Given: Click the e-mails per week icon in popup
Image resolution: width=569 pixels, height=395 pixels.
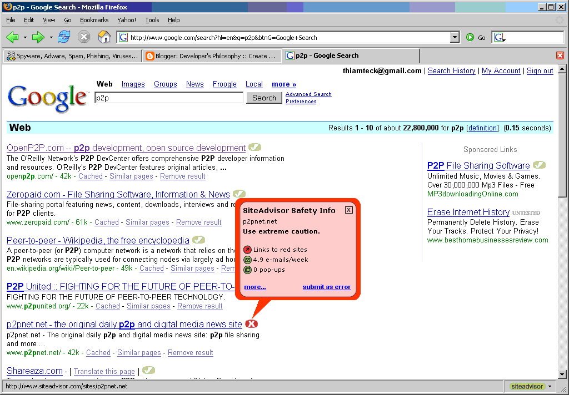Looking at the screenshot, I should [247, 260].
